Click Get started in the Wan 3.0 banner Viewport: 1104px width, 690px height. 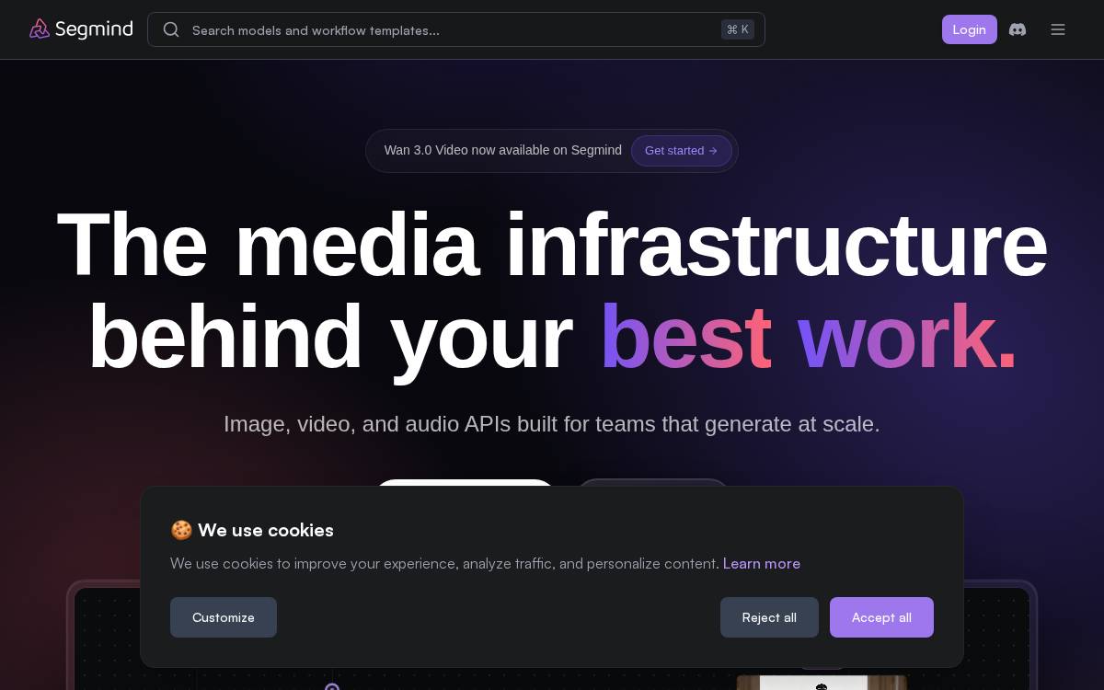[681, 151]
